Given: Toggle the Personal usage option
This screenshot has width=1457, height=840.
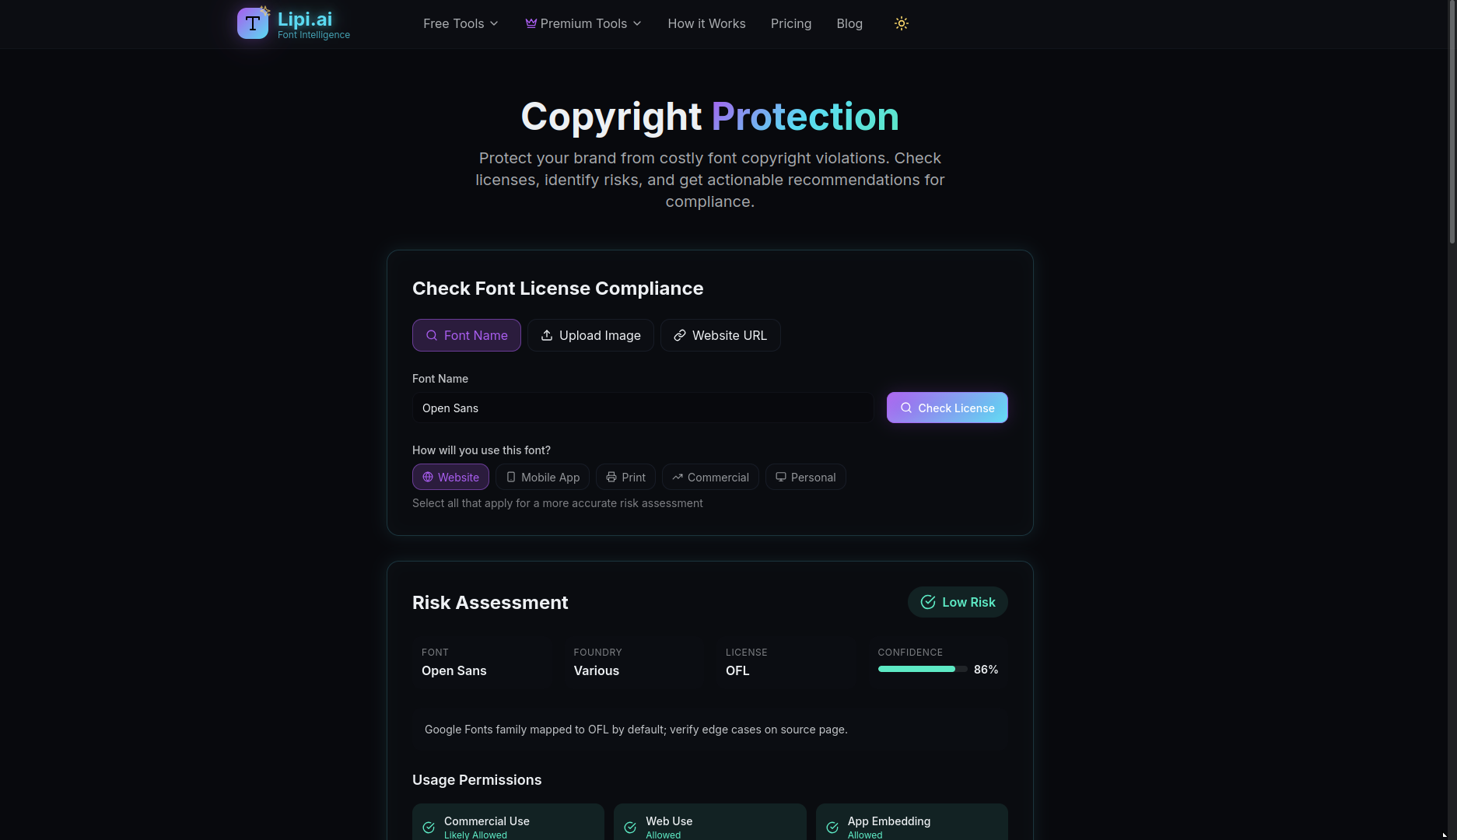Looking at the screenshot, I should [805, 477].
